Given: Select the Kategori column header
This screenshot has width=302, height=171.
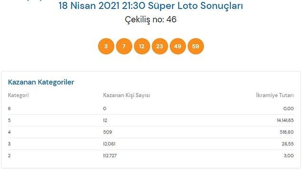Looking at the screenshot, I should click(x=18, y=95).
